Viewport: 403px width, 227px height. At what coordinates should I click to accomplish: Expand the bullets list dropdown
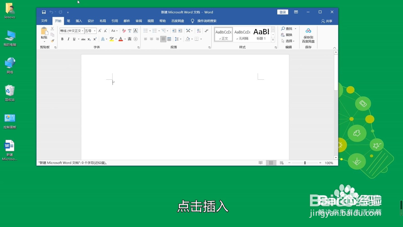pyautogui.click(x=150, y=31)
